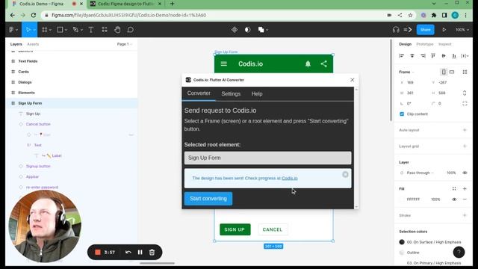The image size is (478, 269).
Task: Add an Auto layout
Action: [465, 130]
